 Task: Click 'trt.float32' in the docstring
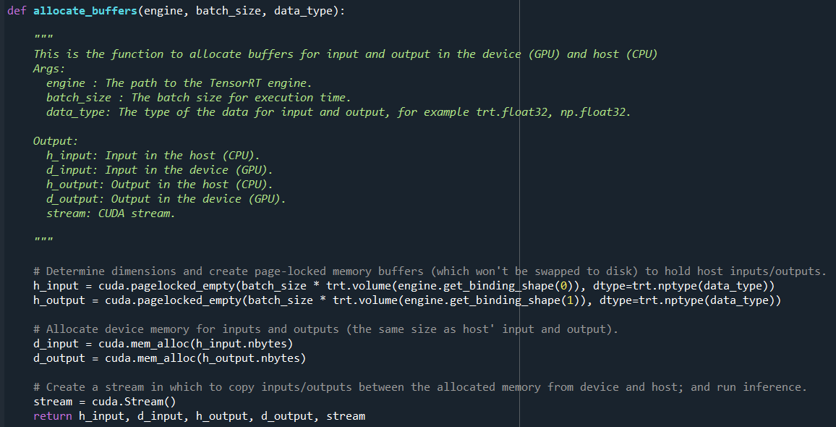tap(513, 112)
